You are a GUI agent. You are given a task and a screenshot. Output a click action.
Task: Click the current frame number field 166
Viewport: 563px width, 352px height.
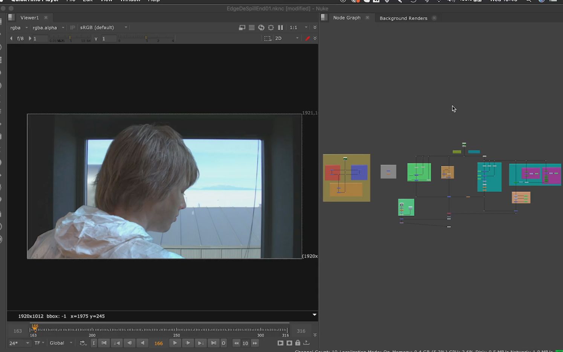[159, 343]
